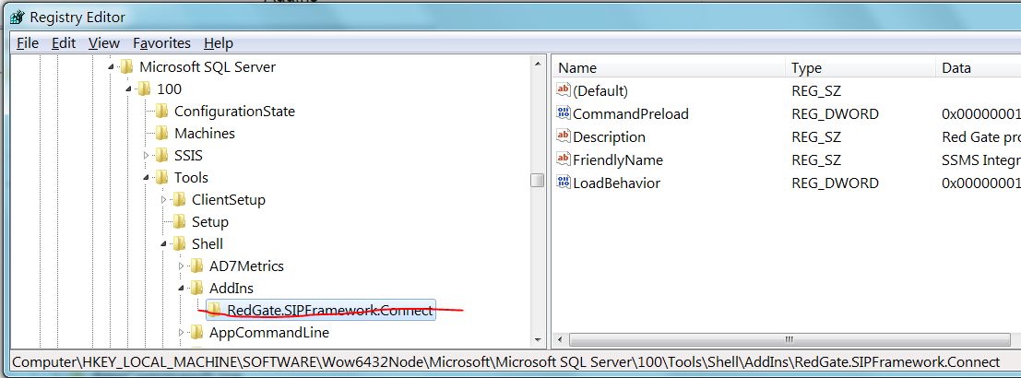Collapse the Shell key
Viewport: 1021px width, 378px height.
point(163,244)
